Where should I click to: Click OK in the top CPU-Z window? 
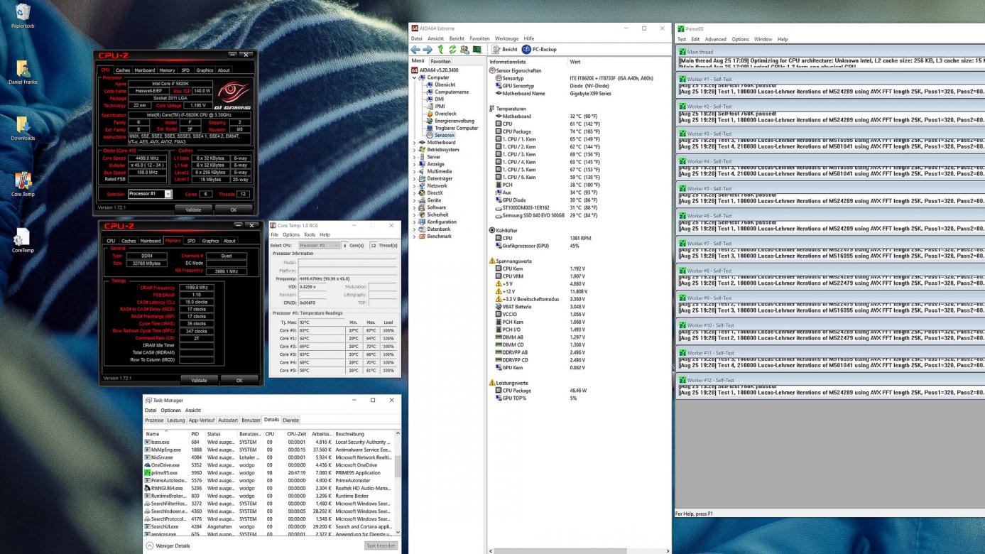(234, 210)
